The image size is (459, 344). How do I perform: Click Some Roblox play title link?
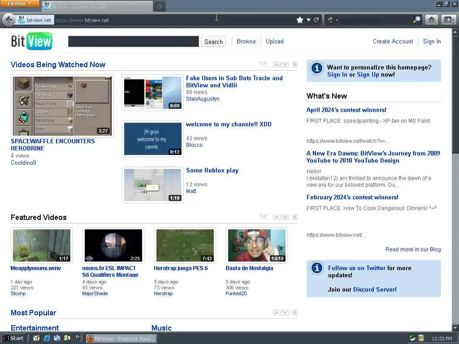(x=212, y=170)
